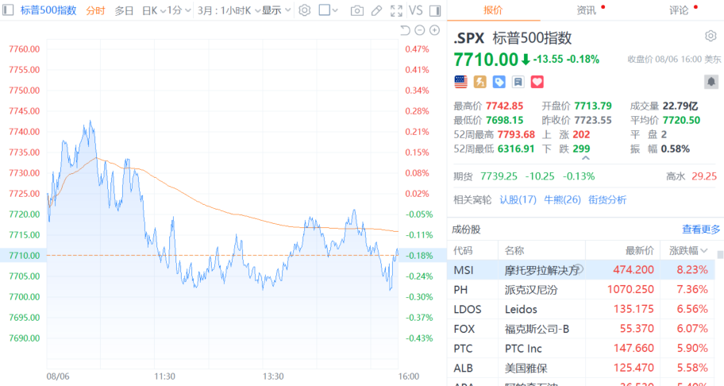Viewport: 724px width, 386px height.
Task: Take a chart snapshot with camera icon
Action: click(356, 10)
